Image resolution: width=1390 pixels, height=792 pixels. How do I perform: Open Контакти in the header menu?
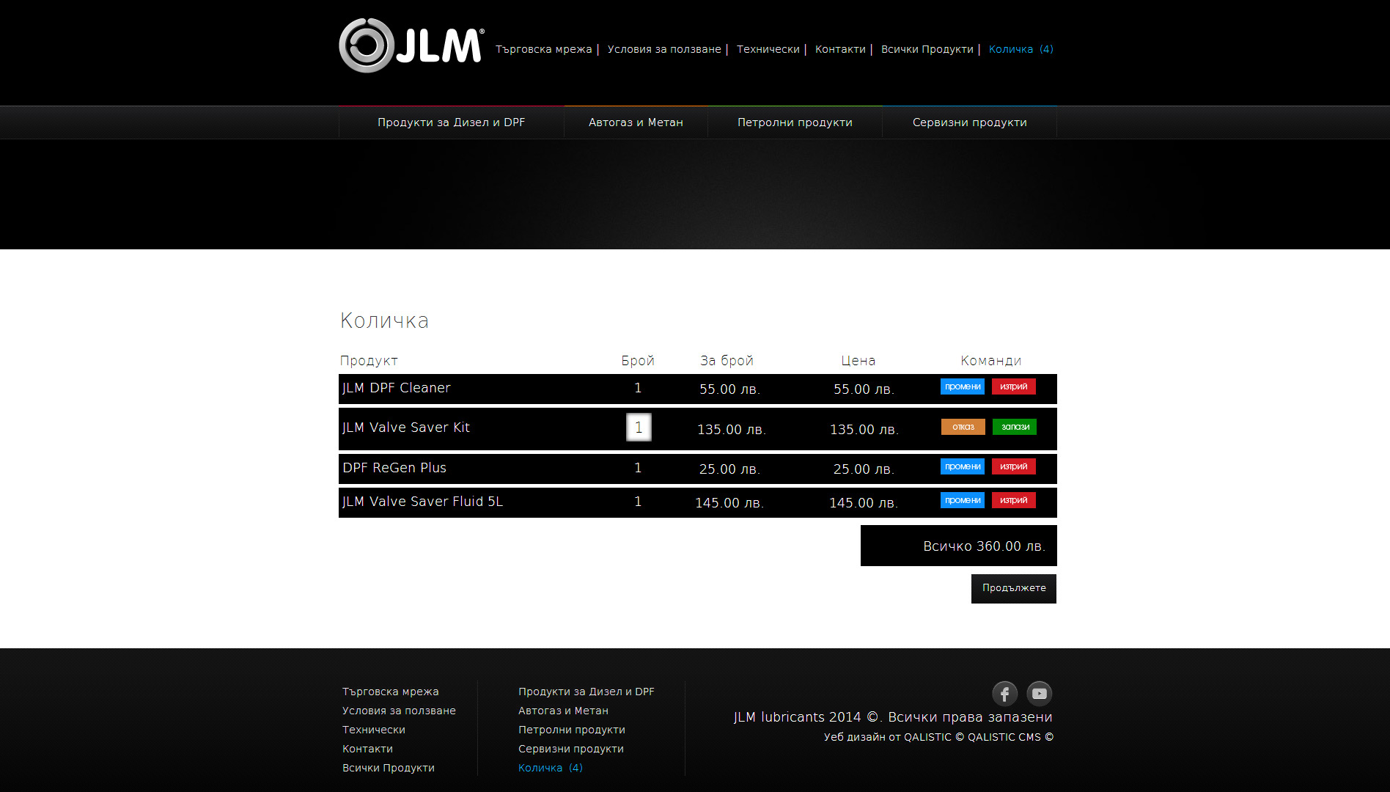tap(840, 49)
